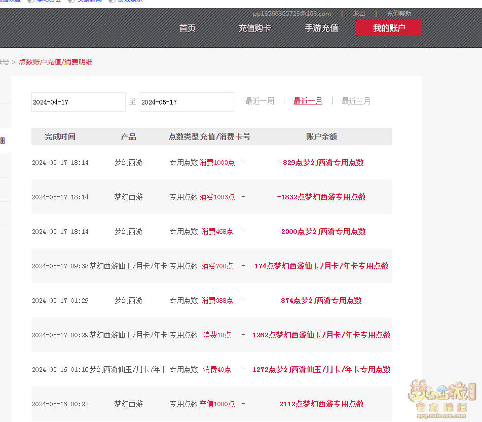Click the 点数账户充值/消费明细 breadcrumb
This screenshot has width=482, height=422.
[x=56, y=62]
